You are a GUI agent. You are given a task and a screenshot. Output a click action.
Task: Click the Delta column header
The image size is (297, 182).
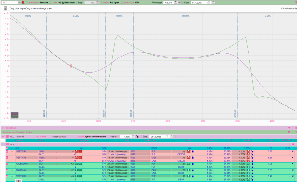click(270, 140)
